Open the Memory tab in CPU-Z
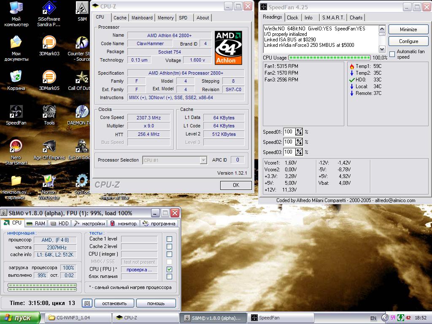The height and width of the screenshot is (324, 432). click(x=165, y=18)
